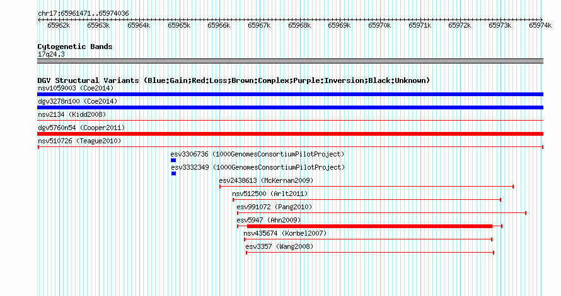Click the nsv435674 (Korbel2007) label

(285, 233)
